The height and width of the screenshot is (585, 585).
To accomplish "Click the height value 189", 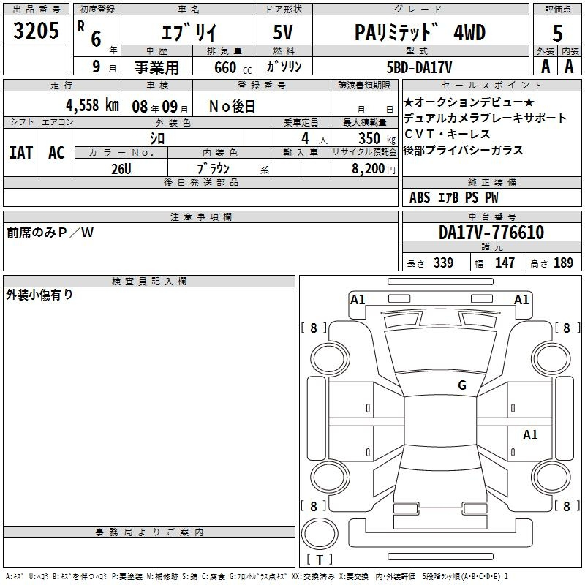I will point(563,263).
